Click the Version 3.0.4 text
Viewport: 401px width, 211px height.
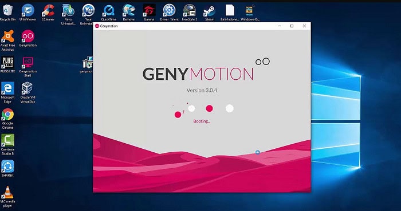pyautogui.click(x=202, y=90)
